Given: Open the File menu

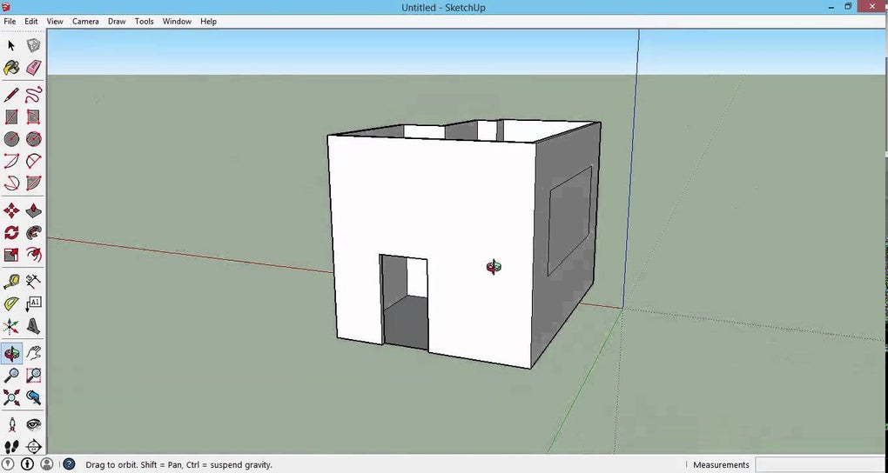Looking at the screenshot, I should pos(10,22).
